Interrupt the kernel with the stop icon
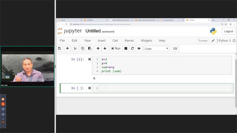 tap(126, 48)
